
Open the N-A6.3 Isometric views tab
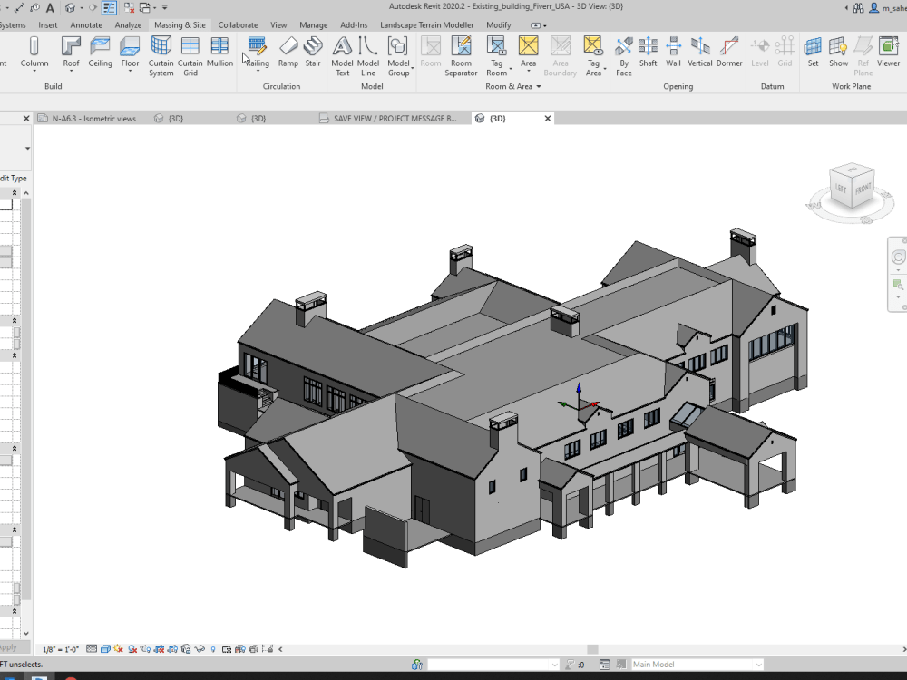click(x=91, y=118)
